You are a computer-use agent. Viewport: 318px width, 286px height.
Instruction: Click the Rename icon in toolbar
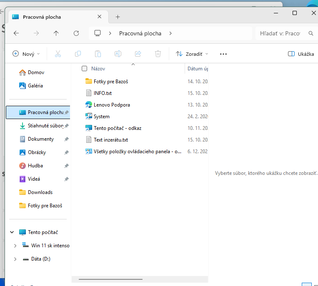coord(118,54)
